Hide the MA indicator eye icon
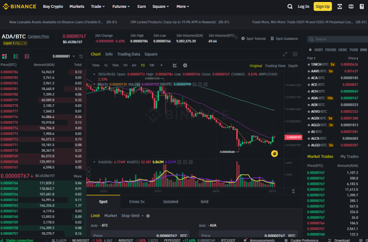 point(194,84)
